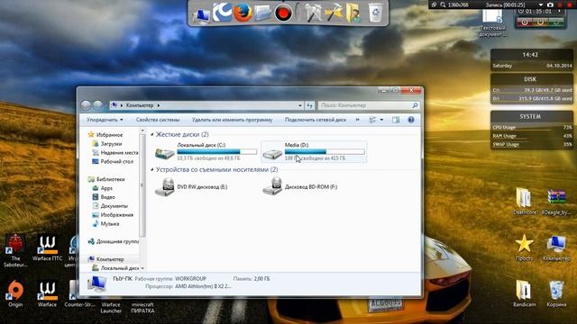Click the 14:42 clock widget
Screen dimensions: 577x324
coord(531,59)
